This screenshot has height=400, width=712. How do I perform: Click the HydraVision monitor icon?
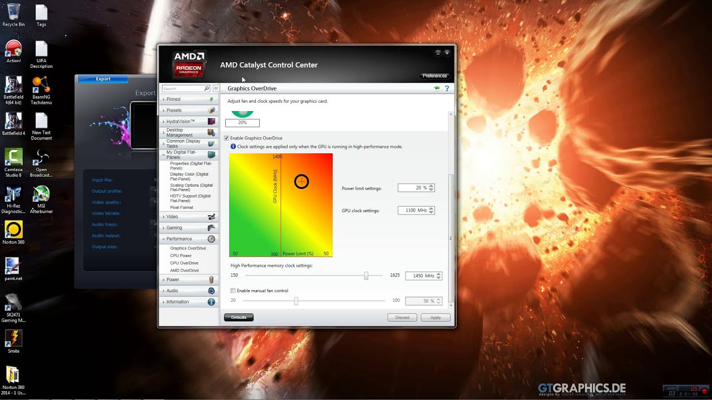point(211,121)
